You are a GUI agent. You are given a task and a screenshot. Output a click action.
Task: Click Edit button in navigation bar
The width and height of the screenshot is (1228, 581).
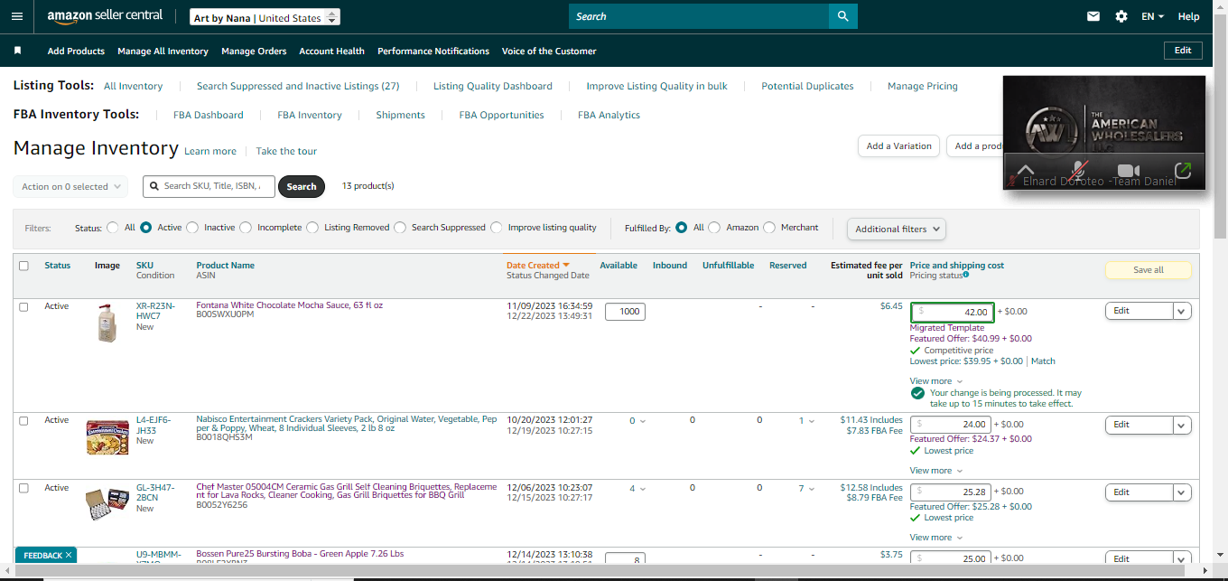coord(1183,51)
